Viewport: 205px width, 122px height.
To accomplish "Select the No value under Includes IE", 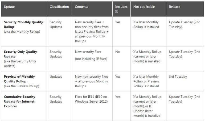I will coord(117,52).
